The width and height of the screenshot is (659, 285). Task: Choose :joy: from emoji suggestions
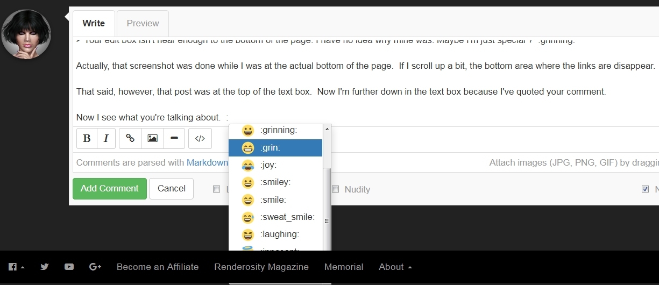click(x=275, y=165)
